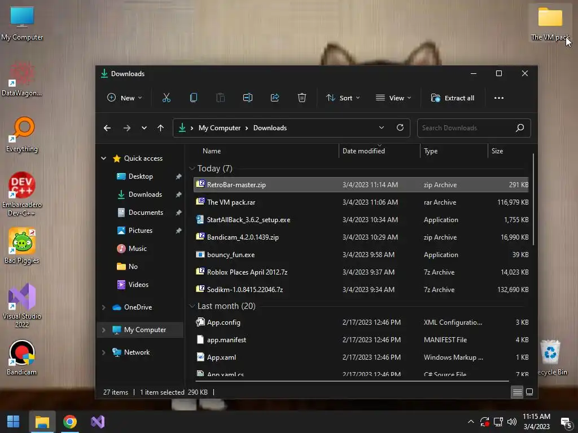578x433 pixels.
Task: Click the Paste clipboard icon
Action: 221,98
